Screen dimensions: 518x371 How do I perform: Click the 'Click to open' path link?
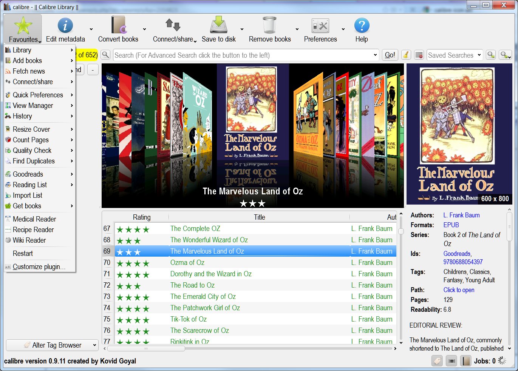pos(459,290)
